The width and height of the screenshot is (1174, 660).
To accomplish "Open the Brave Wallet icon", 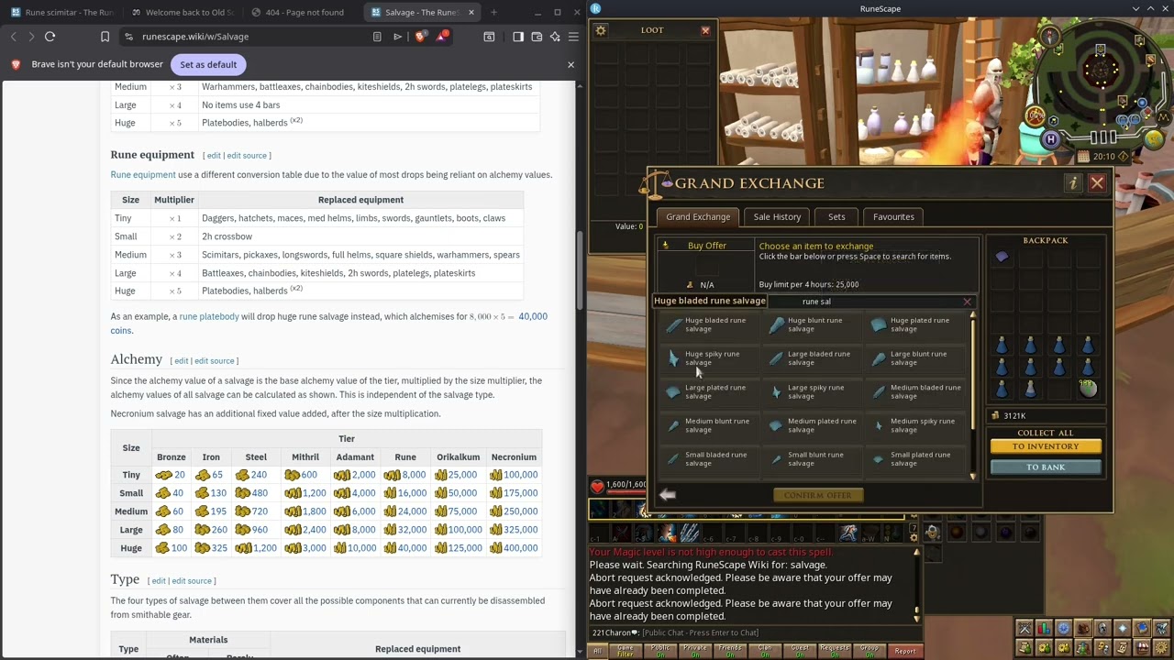I will coord(537,37).
